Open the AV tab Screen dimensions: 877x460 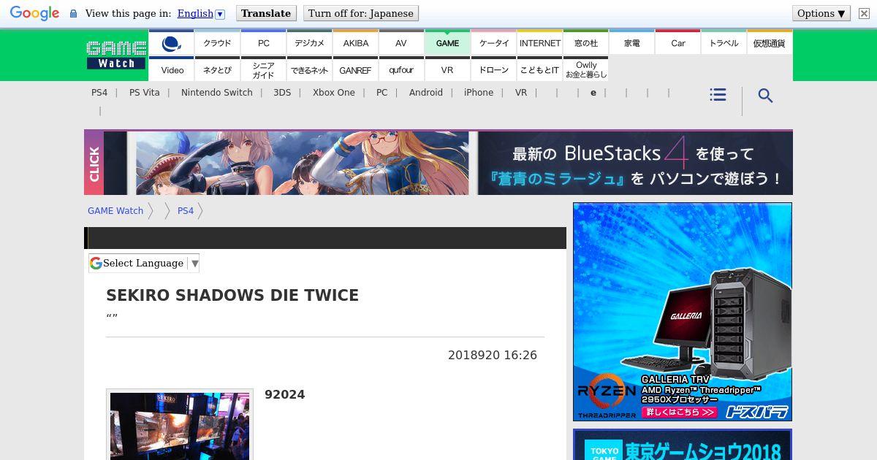click(401, 43)
